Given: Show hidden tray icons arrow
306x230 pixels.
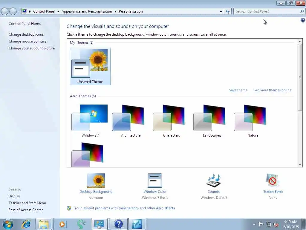Looking at the screenshot, I should (x=254, y=224).
